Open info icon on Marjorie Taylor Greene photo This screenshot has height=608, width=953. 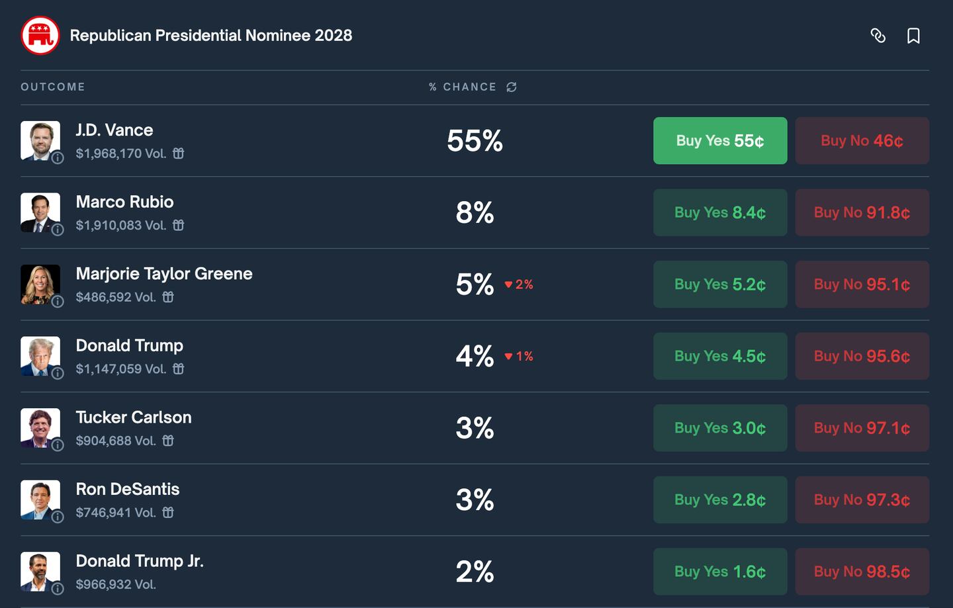pyautogui.click(x=58, y=302)
